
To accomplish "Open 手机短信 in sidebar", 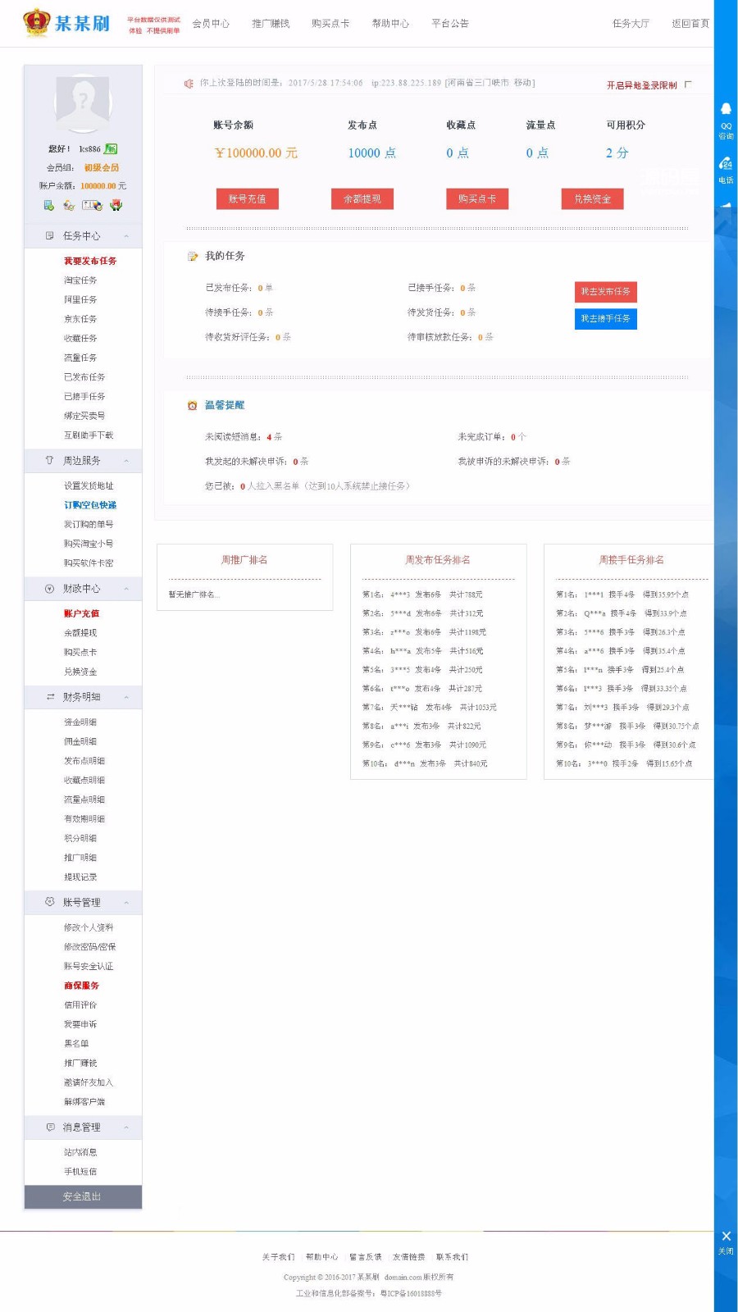I will (x=80, y=1172).
